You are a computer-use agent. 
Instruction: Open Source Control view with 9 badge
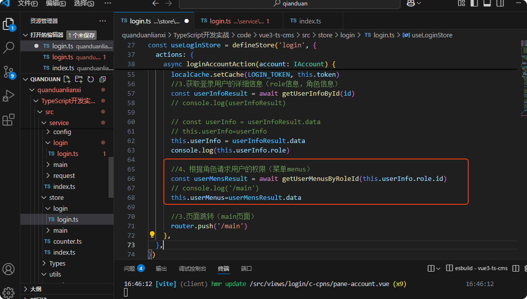click(x=8, y=71)
